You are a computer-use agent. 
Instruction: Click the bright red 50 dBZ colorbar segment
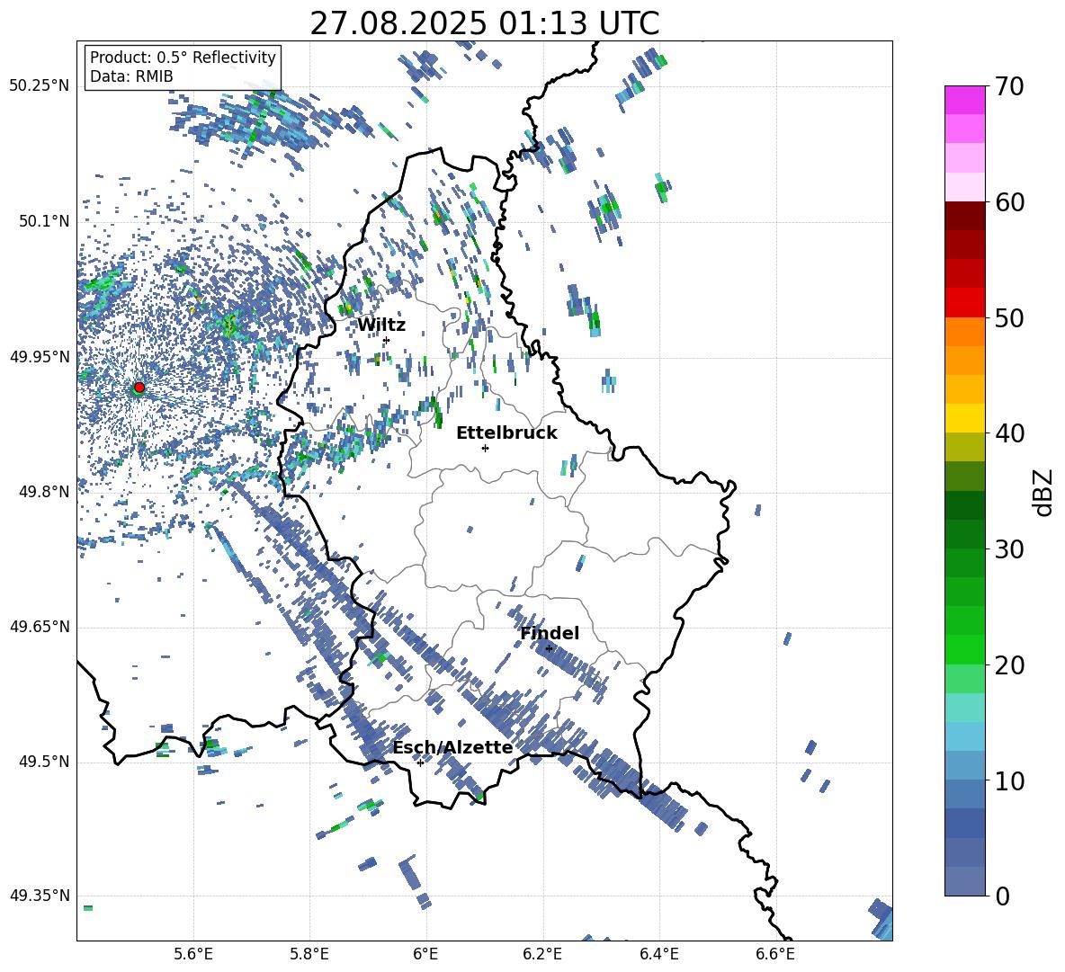[x=965, y=303]
